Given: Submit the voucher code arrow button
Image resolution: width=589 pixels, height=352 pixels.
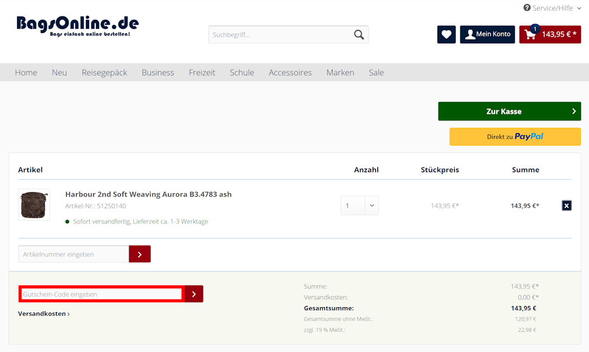Looking at the screenshot, I should point(194,294).
